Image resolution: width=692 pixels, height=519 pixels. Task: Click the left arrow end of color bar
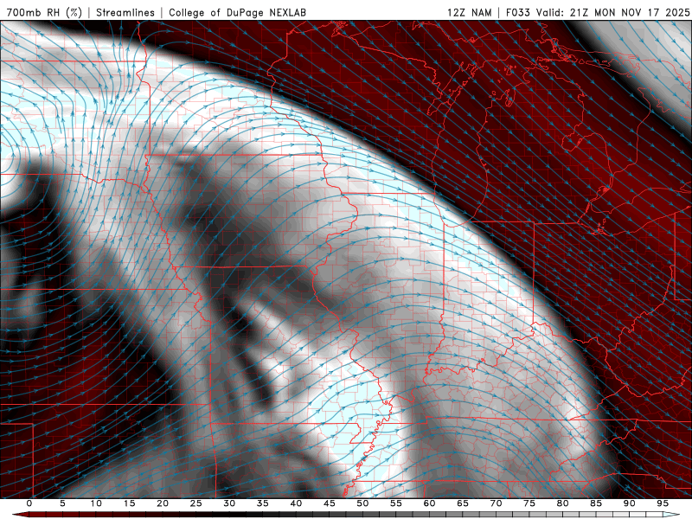(20, 515)
